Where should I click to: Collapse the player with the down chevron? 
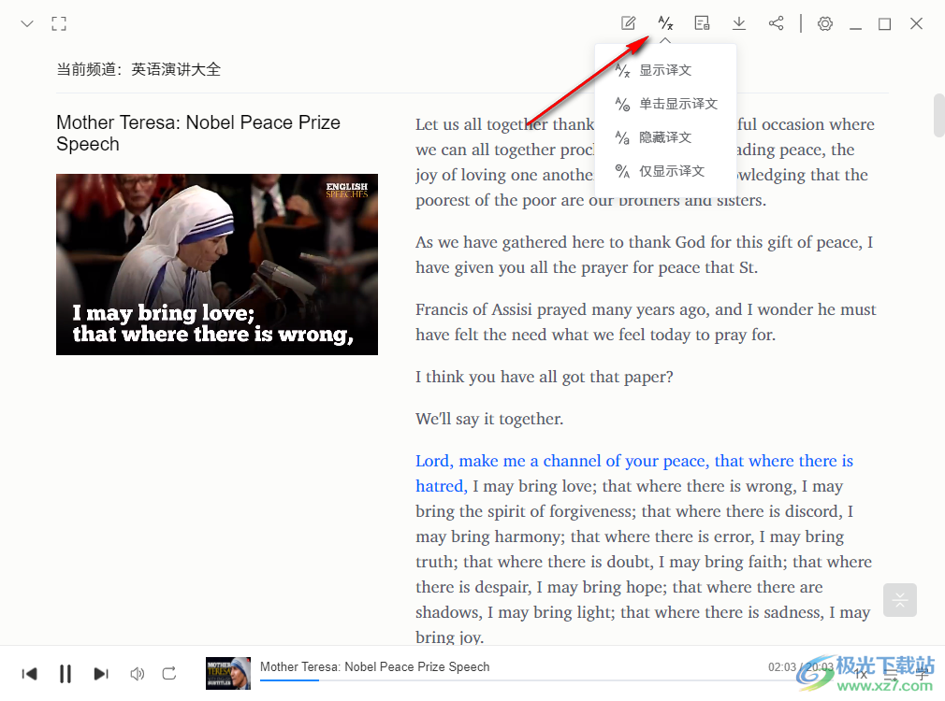pos(27,23)
